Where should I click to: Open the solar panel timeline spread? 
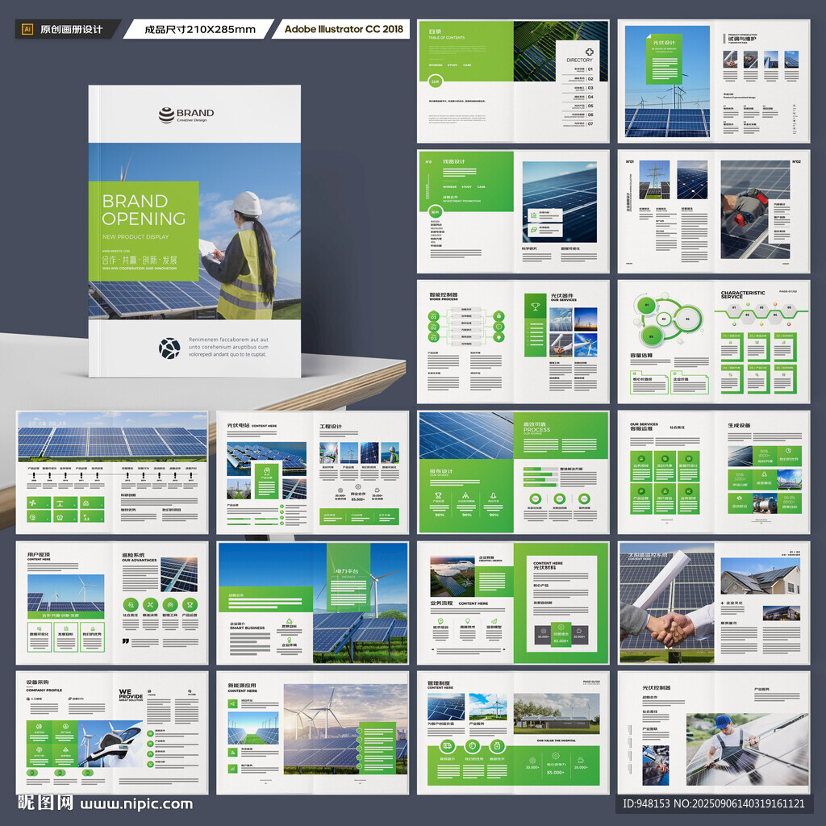point(112,473)
